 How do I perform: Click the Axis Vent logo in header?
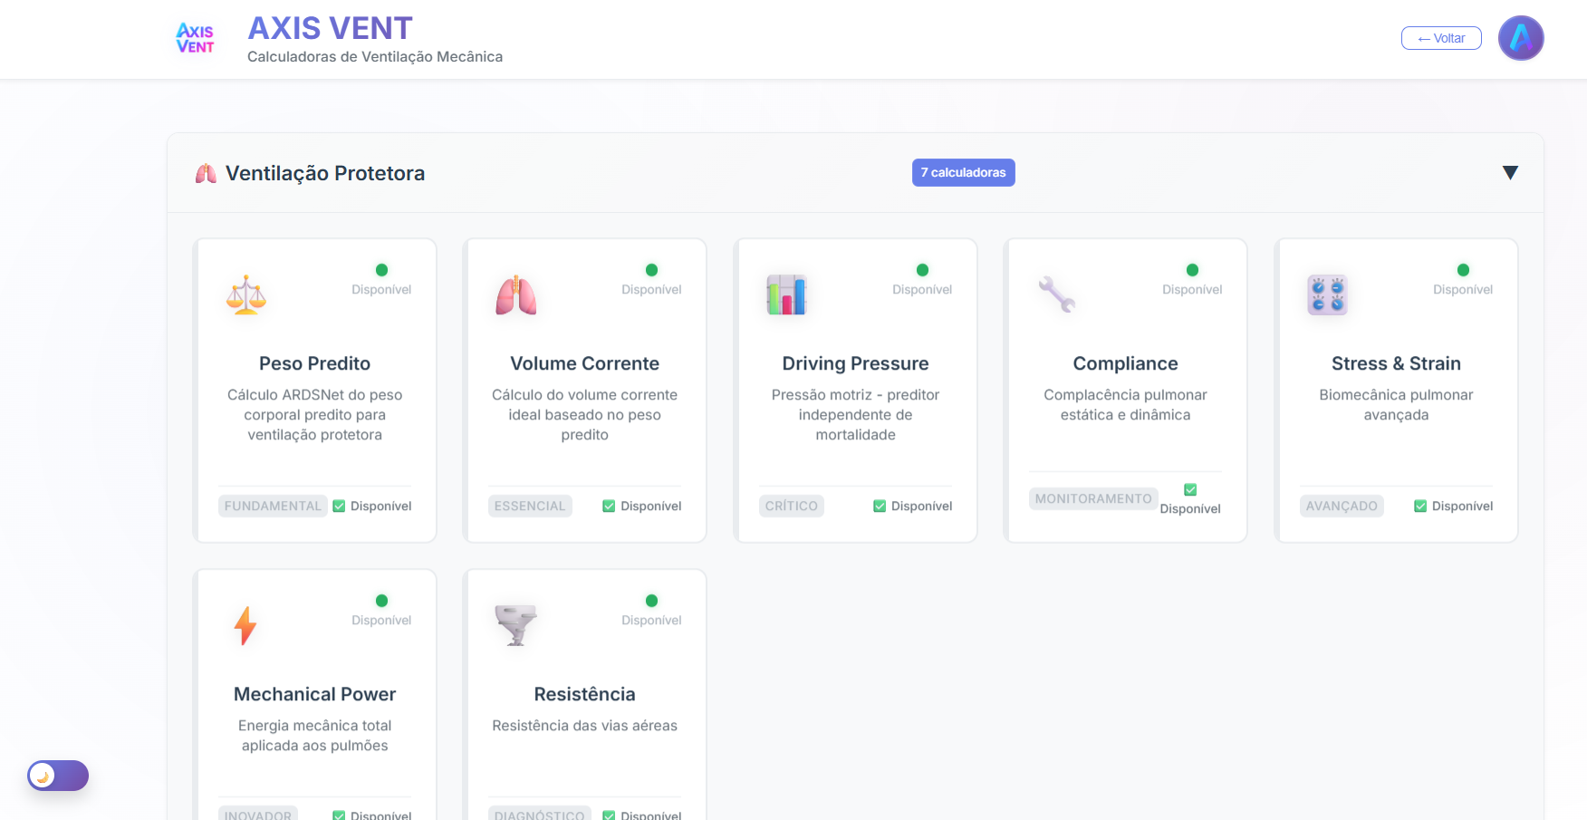pos(195,39)
